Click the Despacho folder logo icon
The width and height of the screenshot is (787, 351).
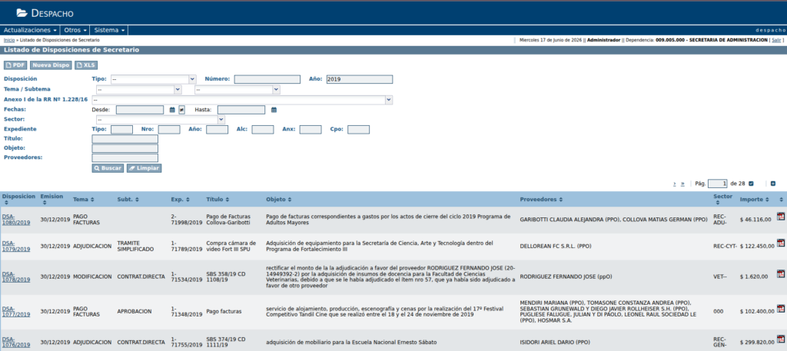point(22,13)
